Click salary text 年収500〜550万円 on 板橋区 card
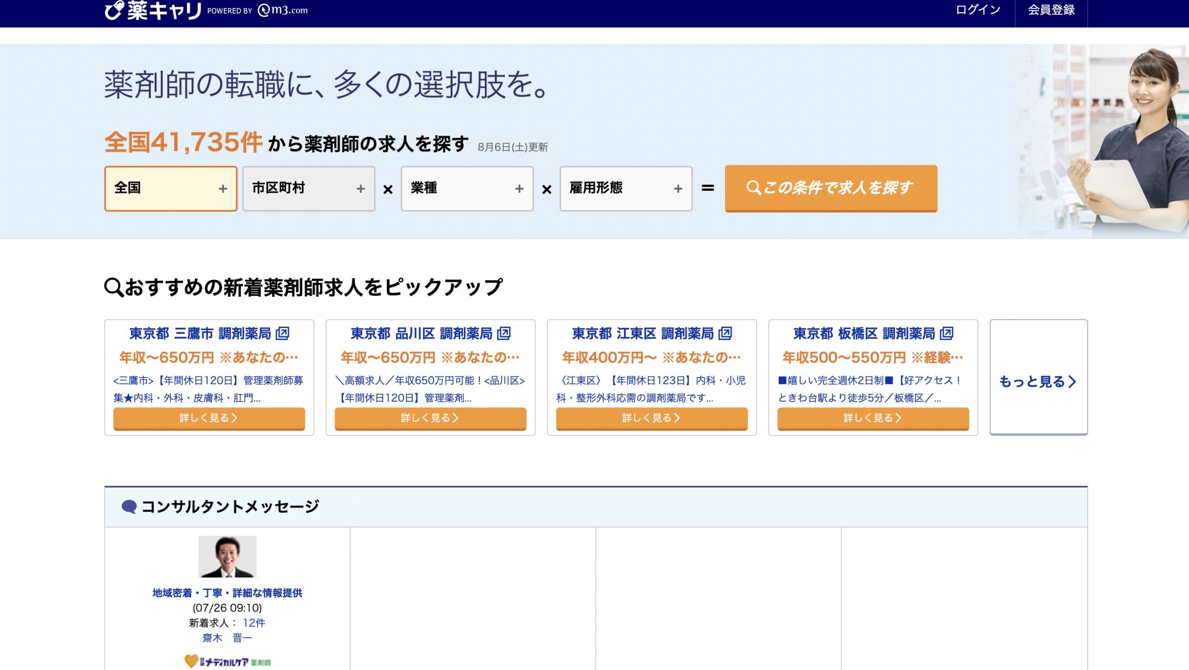 pyautogui.click(x=844, y=358)
